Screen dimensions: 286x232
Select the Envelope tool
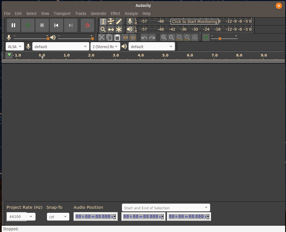(x=111, y=22)
